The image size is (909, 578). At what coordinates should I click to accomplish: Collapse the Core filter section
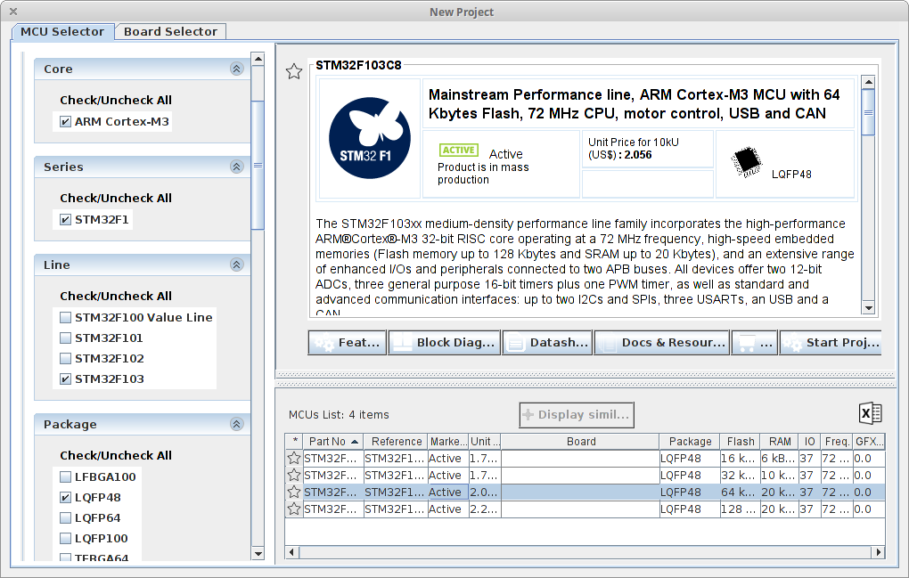pos(236,69)
